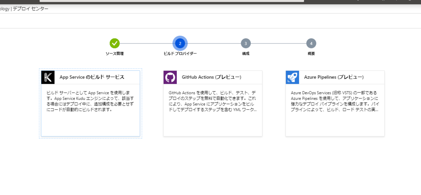Screen dimensions: 421x195
Task: Click description text starting ビルド サーバーとして App Service
Action: [x=90, y=101]
